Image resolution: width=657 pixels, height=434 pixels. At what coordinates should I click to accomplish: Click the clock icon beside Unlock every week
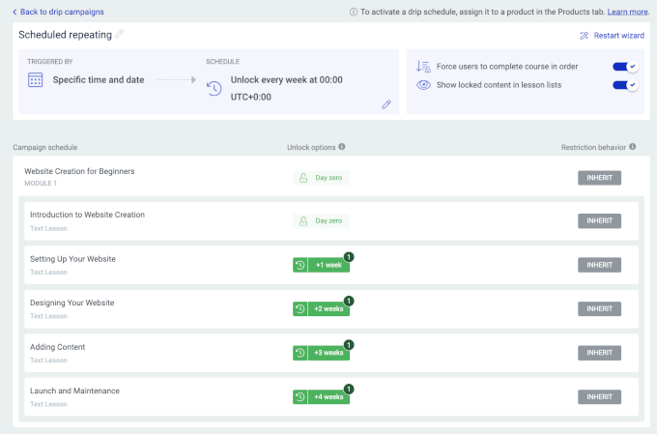pyautogui.click(x=214, y=88)
